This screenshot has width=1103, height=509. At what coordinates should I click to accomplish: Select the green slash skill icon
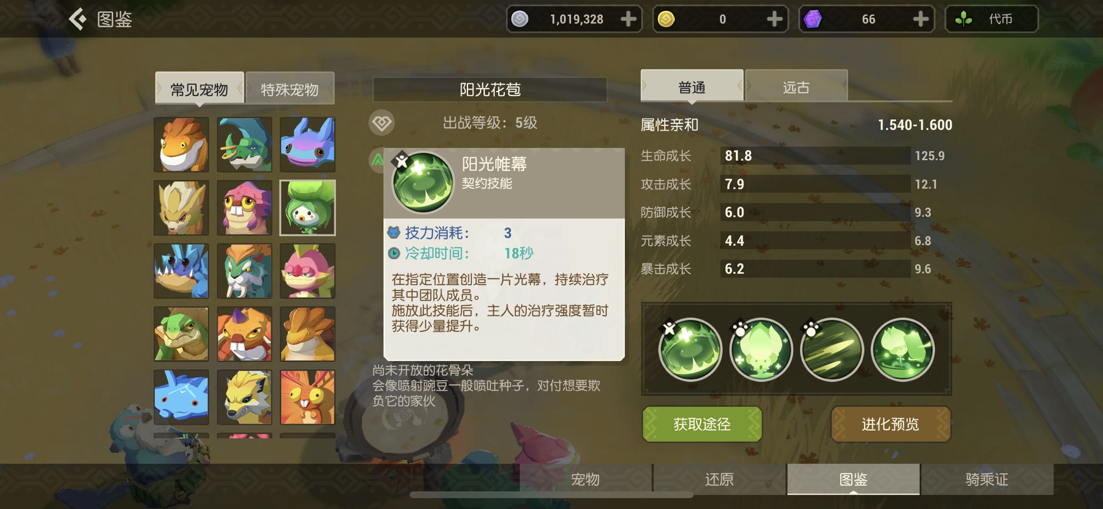(832, 349)
